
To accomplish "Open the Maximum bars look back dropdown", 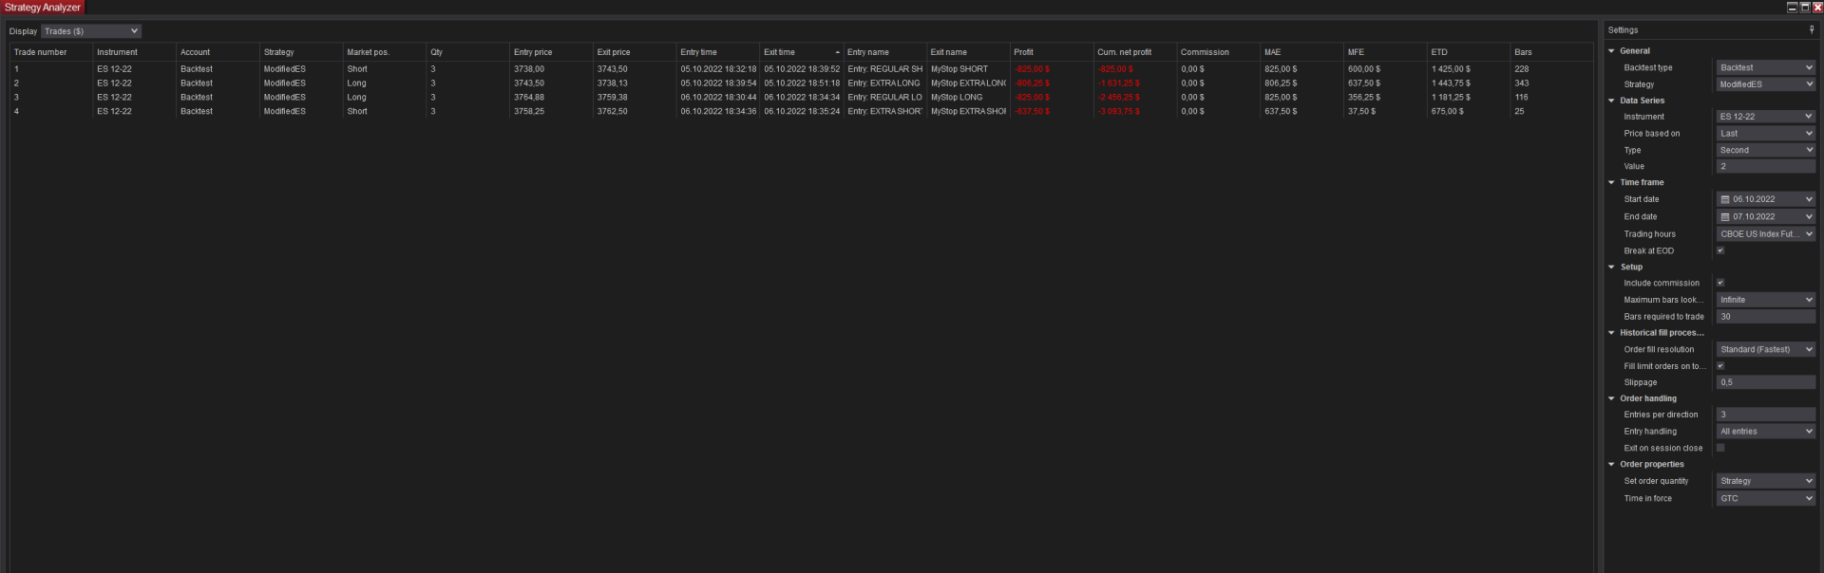I will tap(1765, 300).
